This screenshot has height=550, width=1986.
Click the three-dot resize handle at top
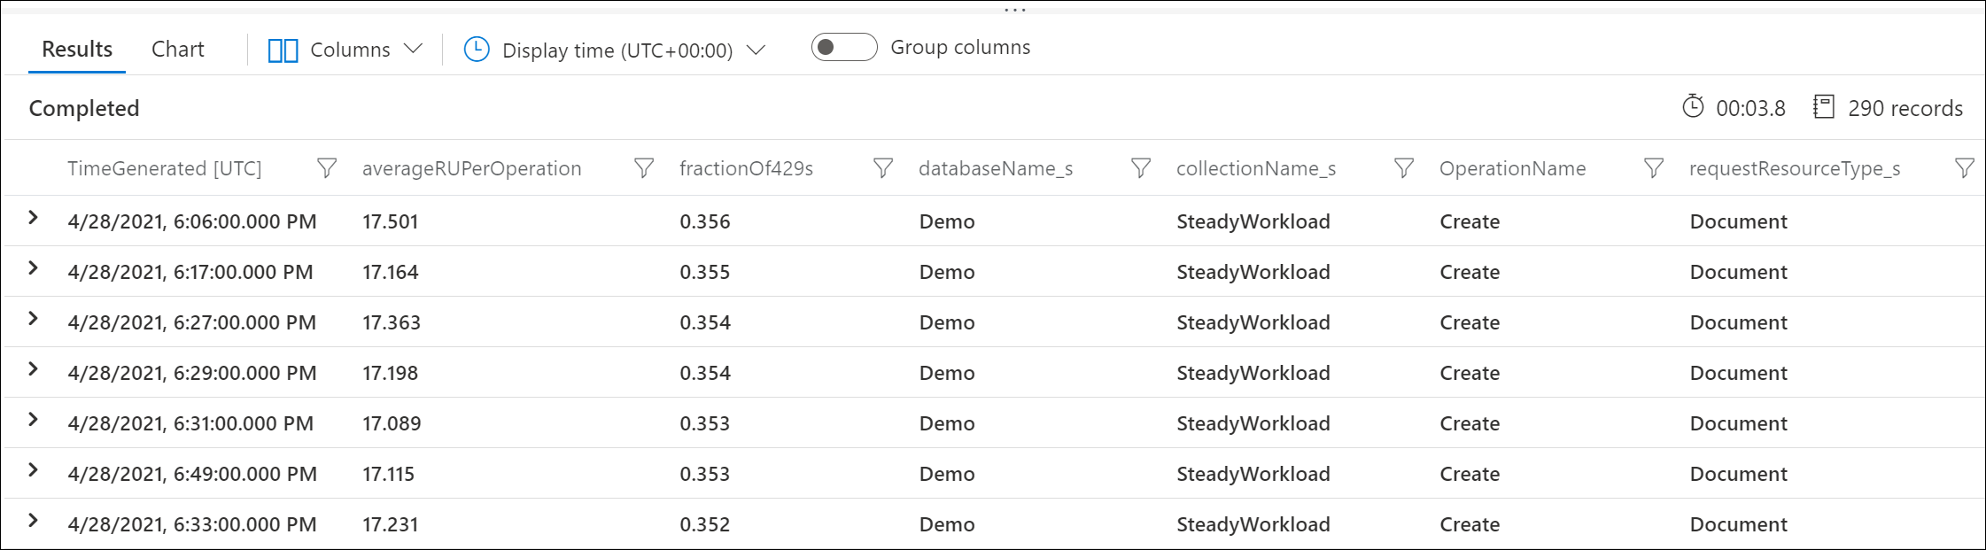pos(1015,10)
